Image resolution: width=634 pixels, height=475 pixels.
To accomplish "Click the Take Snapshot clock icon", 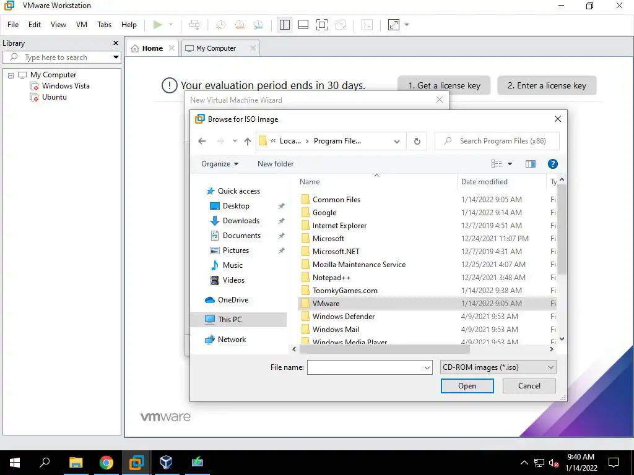I will pyautogui.click(x=221, y=25).
